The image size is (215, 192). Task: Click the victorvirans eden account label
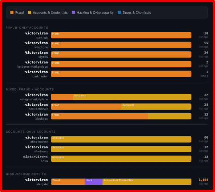point(35,157)
